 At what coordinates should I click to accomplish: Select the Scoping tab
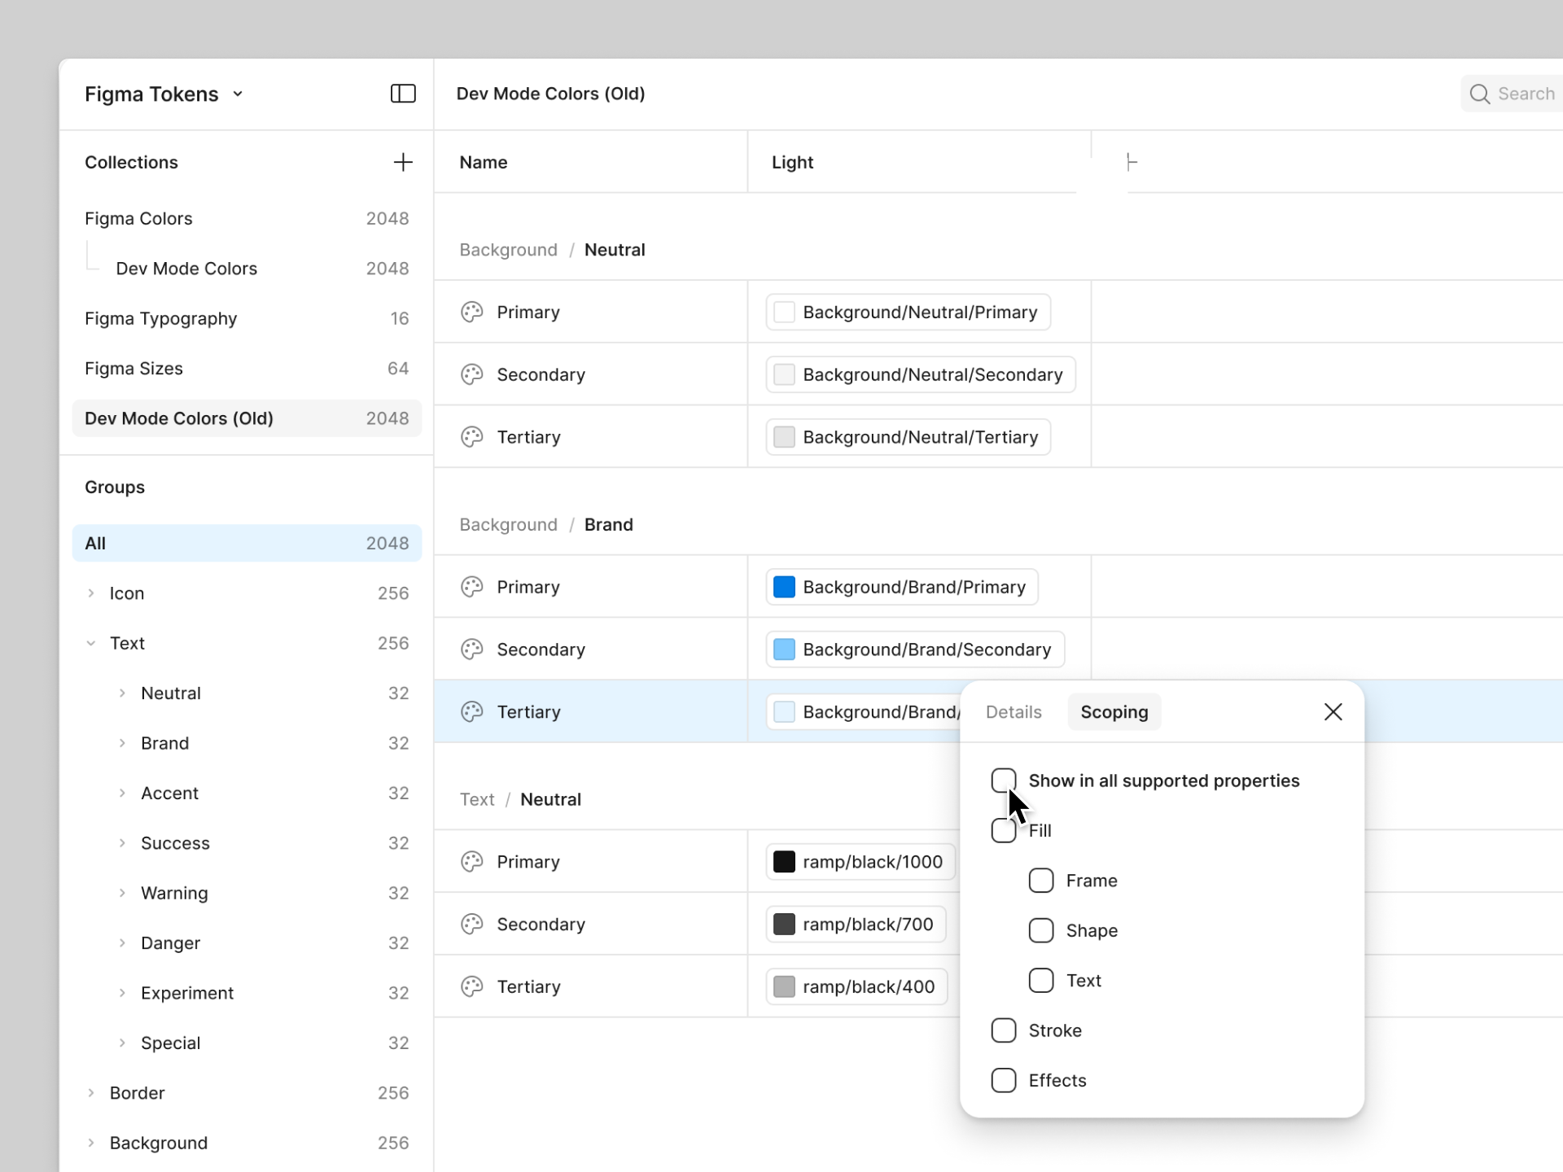tap(1114, 712)
